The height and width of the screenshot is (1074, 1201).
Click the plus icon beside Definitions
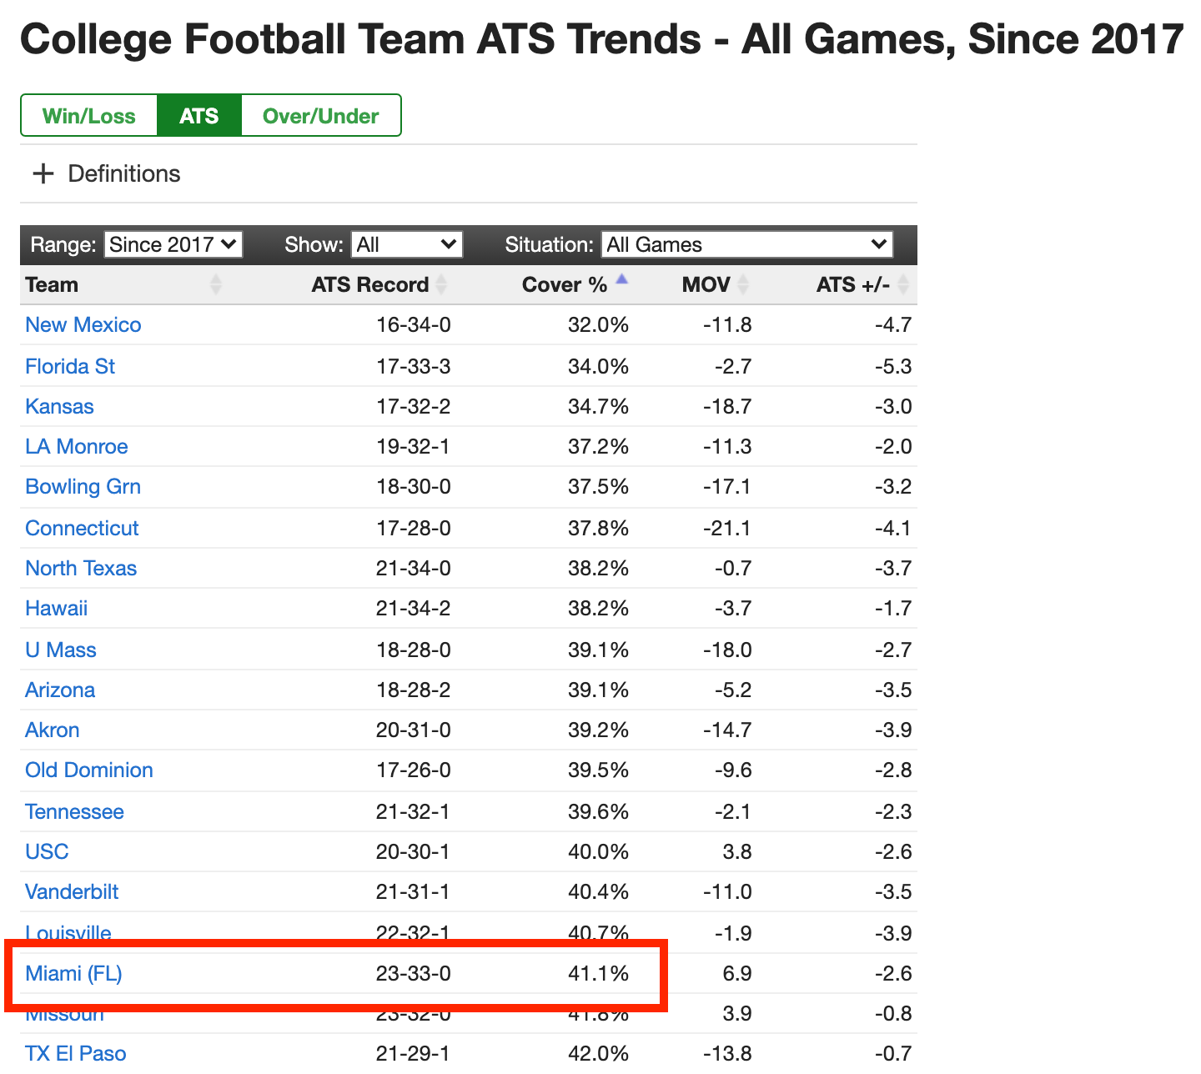click(x=43, y=173)
